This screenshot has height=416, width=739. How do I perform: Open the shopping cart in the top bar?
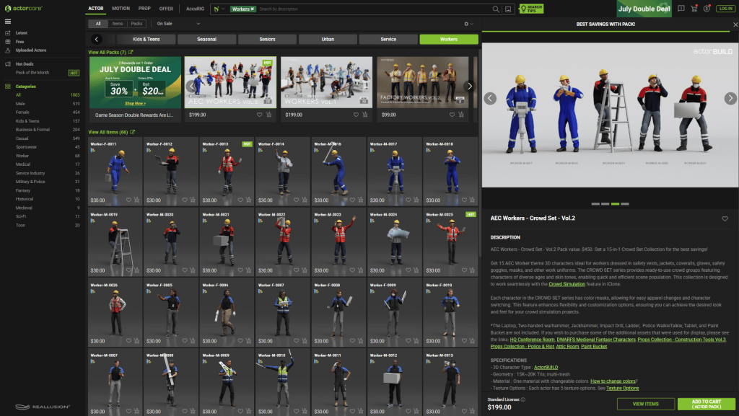click(x=694, y=9)
